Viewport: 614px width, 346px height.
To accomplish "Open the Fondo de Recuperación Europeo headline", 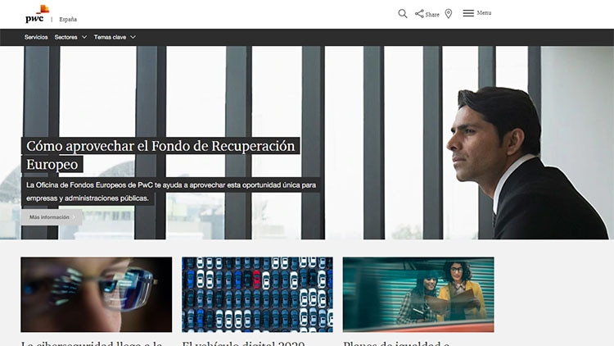I will (x=160, y=155).
